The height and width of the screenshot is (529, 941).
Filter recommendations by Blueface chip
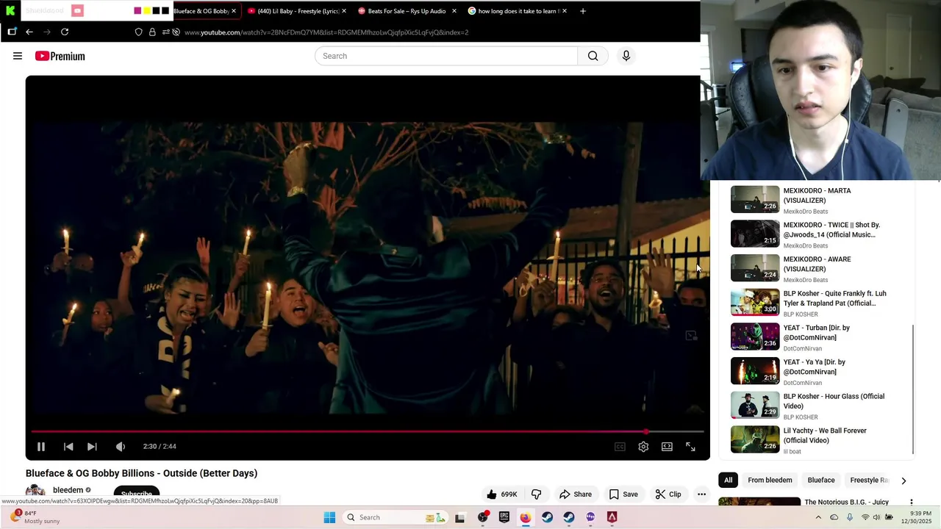click(821, 481)
